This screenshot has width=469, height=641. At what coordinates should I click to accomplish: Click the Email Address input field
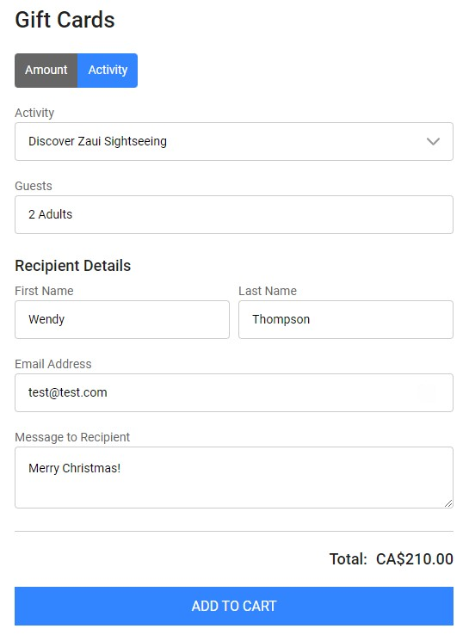tap(234, 393)
